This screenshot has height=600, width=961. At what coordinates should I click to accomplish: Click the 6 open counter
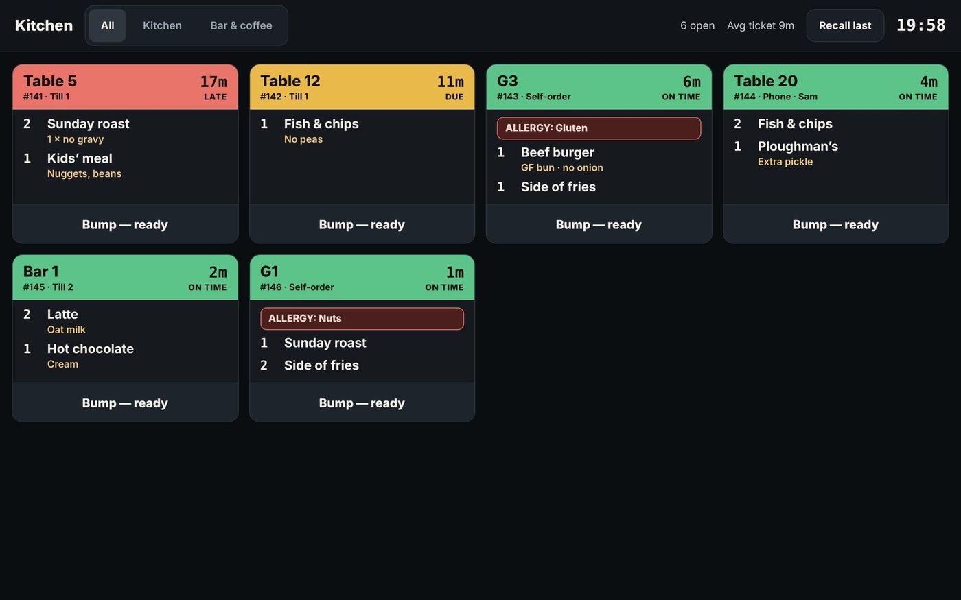point(697,25)
